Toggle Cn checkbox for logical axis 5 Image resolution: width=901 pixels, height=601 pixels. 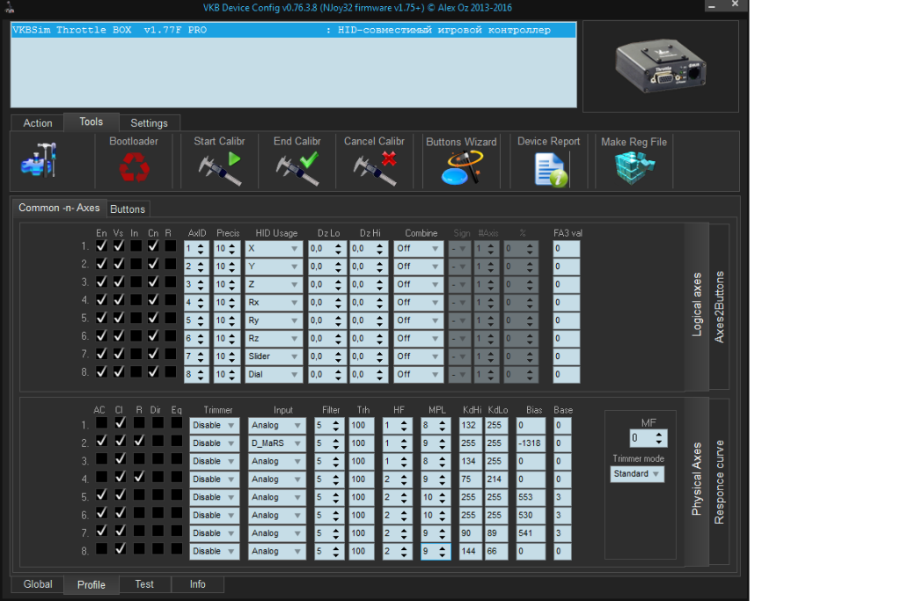pos(153,317)
